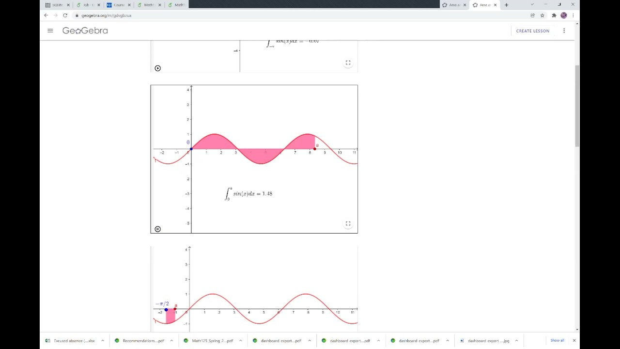Viewport: 620px width, 349px height.
Task: Expand options for Math125 Spring pdf
Action: click(x=240, y=341)
